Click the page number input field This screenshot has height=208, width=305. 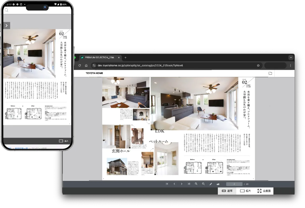tap(234, 184)
